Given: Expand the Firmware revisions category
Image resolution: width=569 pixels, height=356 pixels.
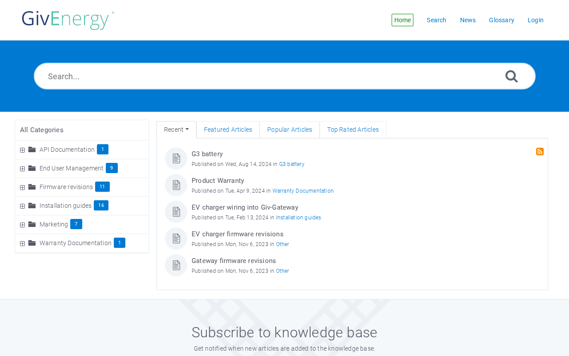Looking at the screenshot, I should click(x=22, y=187).
